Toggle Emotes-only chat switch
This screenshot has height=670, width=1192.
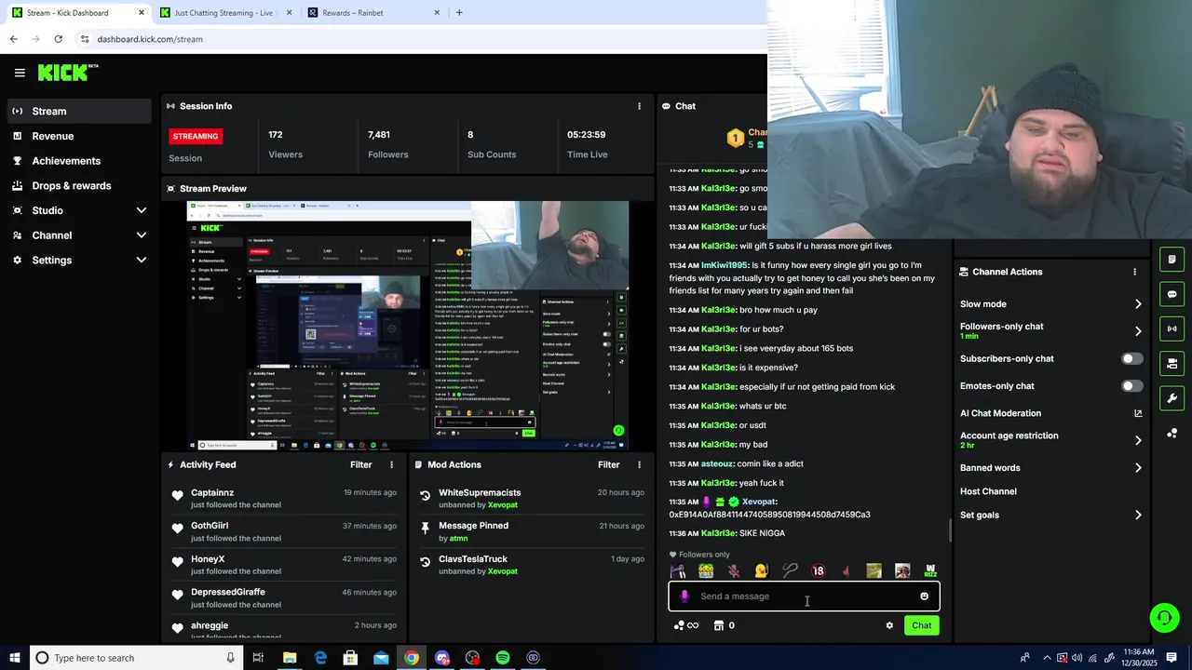tap(1131, 386)
